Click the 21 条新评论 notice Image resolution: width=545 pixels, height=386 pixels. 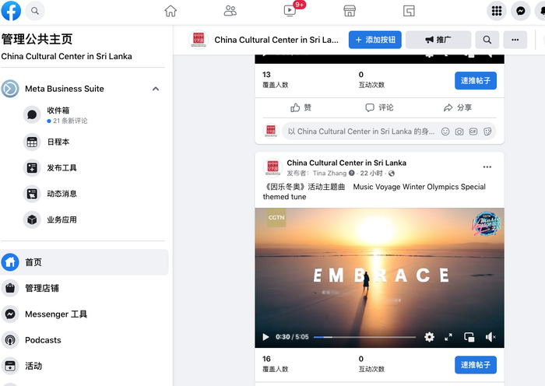pos(67,121)
